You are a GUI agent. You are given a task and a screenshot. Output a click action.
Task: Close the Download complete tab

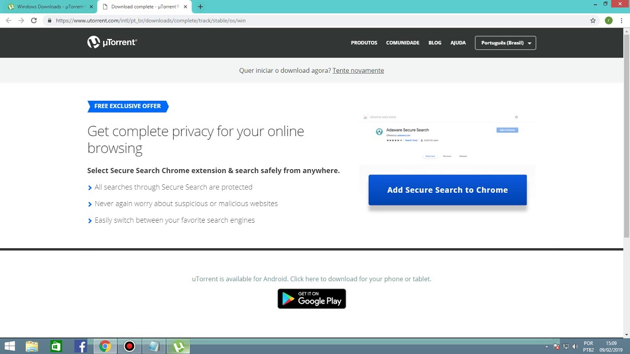(186, 7)
